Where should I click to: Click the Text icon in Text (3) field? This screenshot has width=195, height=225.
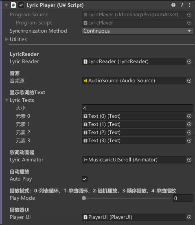pyautogui.click(x=85, y=141)
